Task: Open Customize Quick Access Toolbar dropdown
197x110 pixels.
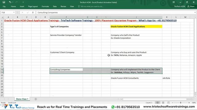Action: 23,2
